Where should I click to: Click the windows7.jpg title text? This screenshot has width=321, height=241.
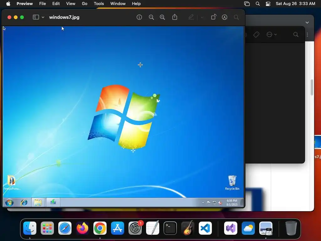[x=64, y=17]
